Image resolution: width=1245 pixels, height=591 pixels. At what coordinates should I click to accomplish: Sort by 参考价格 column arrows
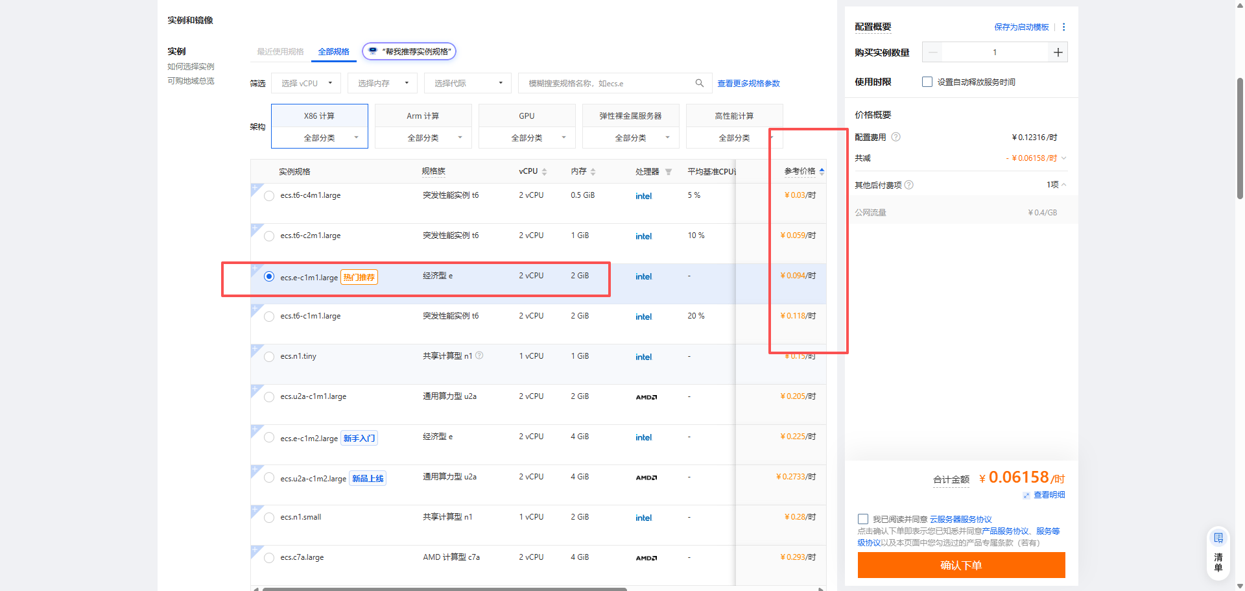coord(822,171)
